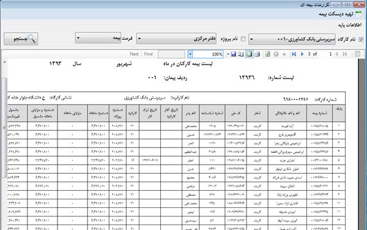367x230 pixels.
Task: Click the vertical scrollbar thumb grip
Action: [4, 127]
